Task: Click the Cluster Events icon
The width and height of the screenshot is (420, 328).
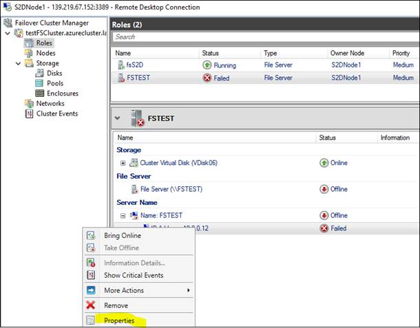Action: click(29, 114)
